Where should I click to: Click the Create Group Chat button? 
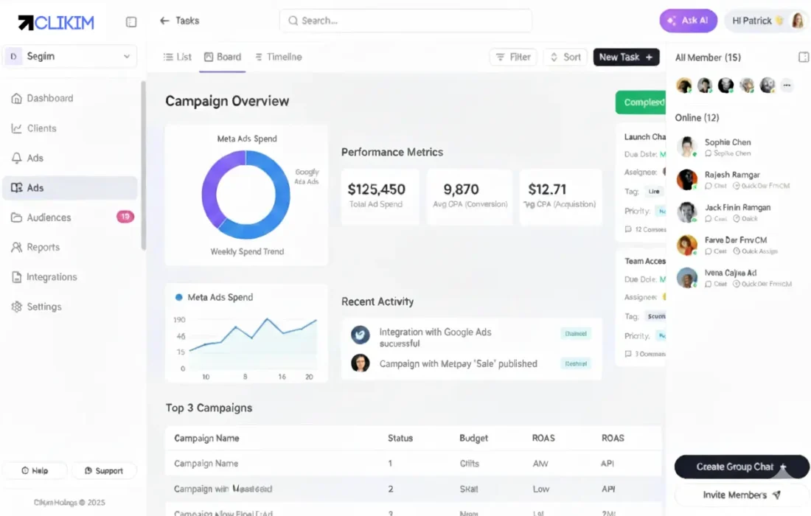[741, 467]
